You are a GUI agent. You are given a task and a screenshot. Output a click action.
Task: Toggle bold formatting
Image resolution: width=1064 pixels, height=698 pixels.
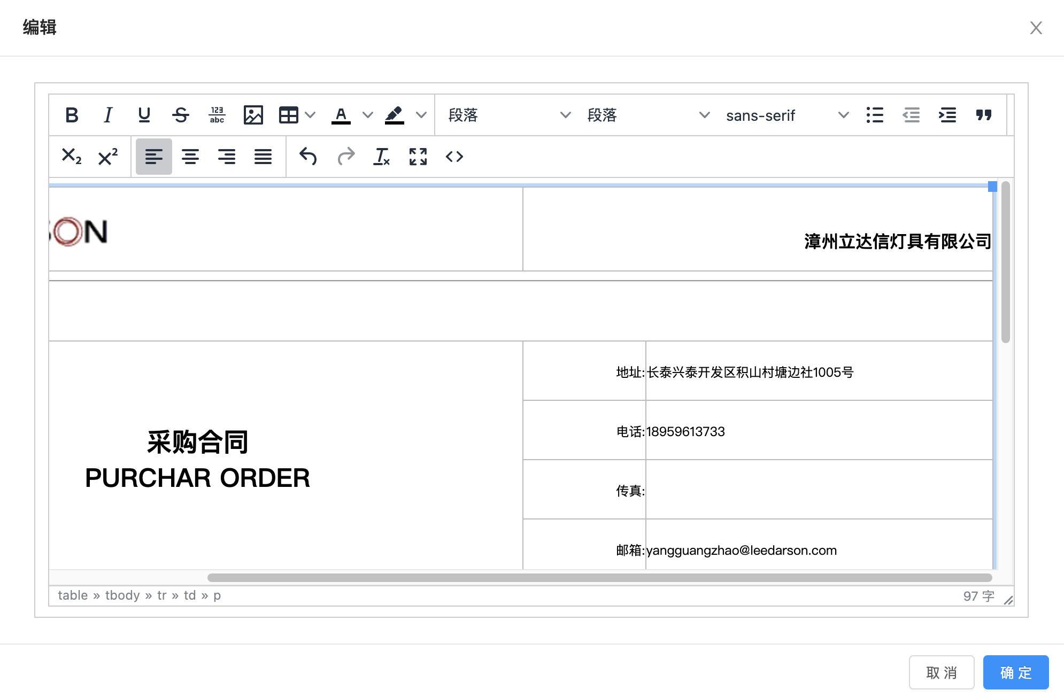pos(72,115)
